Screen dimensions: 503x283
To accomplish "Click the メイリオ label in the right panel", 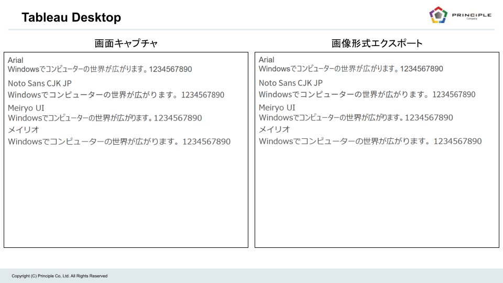I will click(275, 129).
